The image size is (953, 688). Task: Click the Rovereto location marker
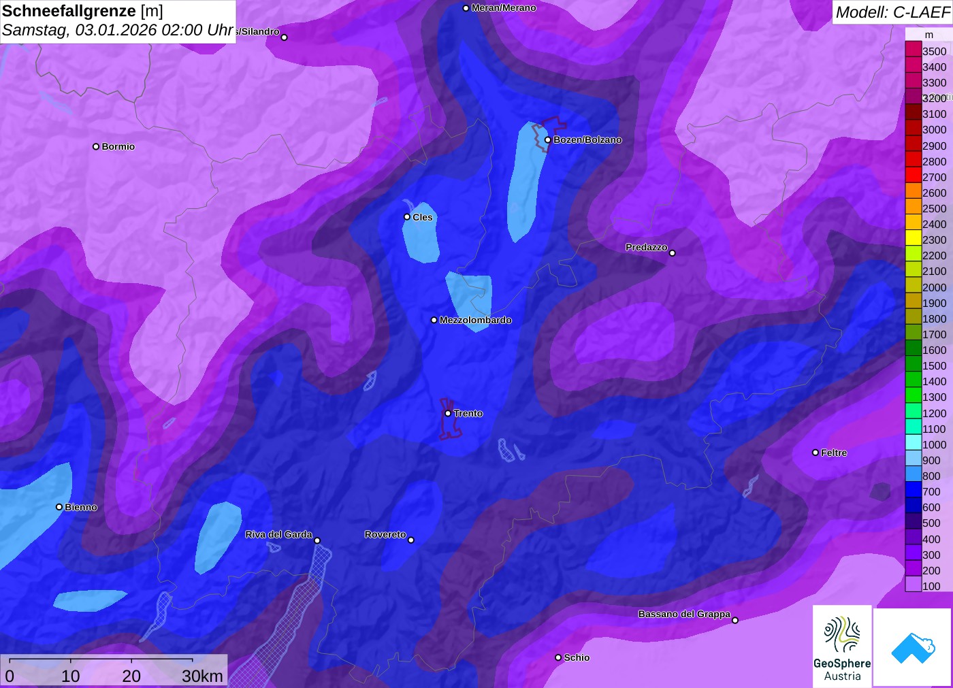coord(411,540)
